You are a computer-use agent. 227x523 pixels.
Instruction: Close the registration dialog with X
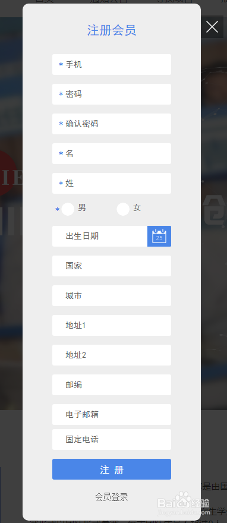(x=212, y=27)
